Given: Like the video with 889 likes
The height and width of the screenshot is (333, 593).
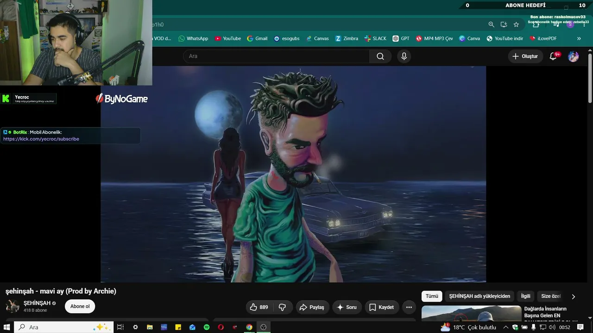Looking at the screenshot, I should (x=259, y=307).
